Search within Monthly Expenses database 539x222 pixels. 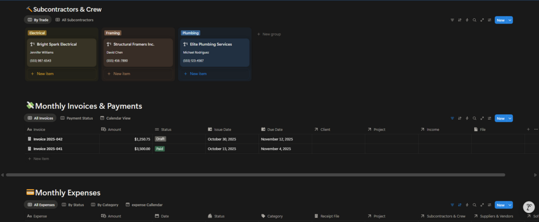475,205
